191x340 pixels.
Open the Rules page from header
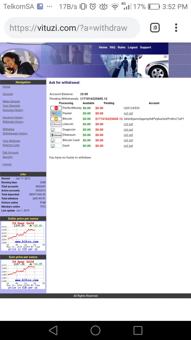coord(121,47)
